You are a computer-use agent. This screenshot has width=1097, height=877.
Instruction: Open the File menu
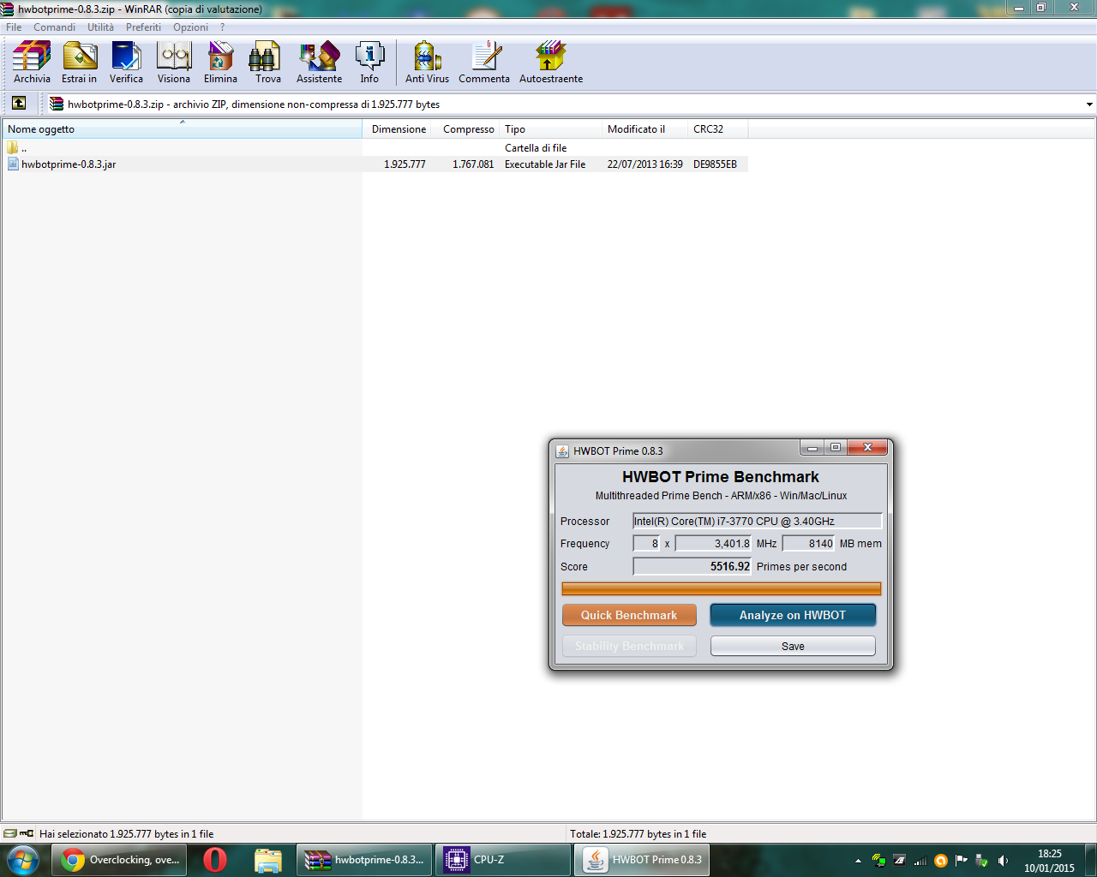(14, 27)
